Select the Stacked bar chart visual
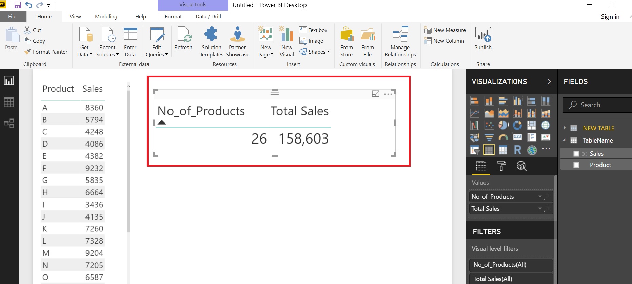The width and height of the screenshot is (632, 284). tap(474, 101)
